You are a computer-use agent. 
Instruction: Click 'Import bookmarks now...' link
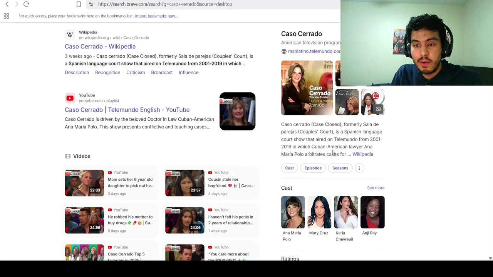click(156, 16)
